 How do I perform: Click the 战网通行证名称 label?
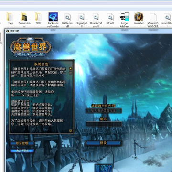point(103,106)
